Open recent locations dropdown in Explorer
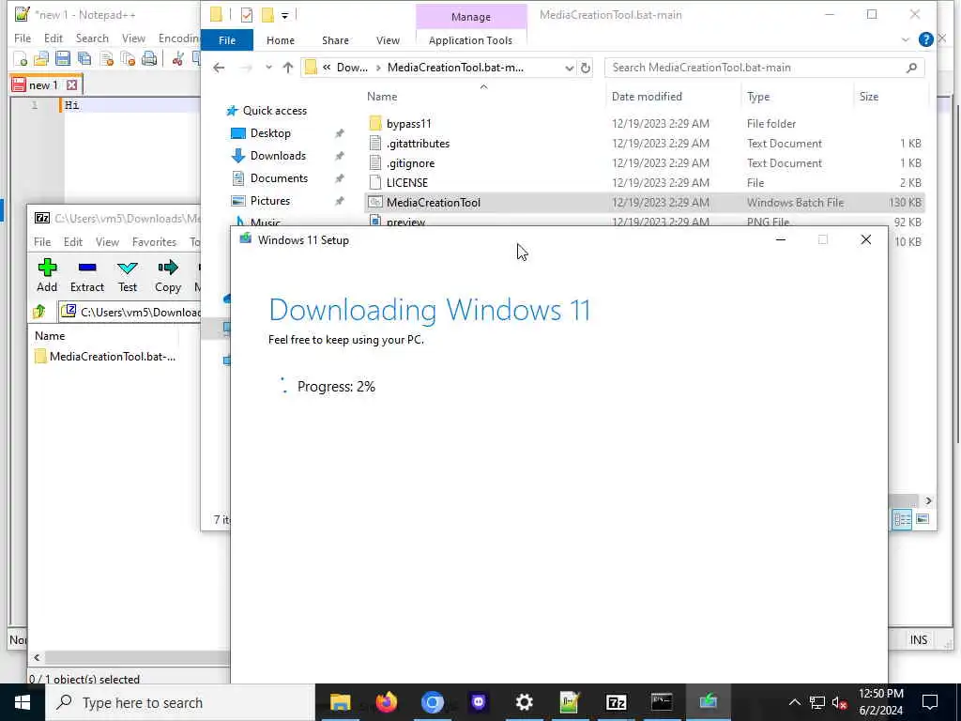The width and height of the screenshot is (961, 721). 268,68
